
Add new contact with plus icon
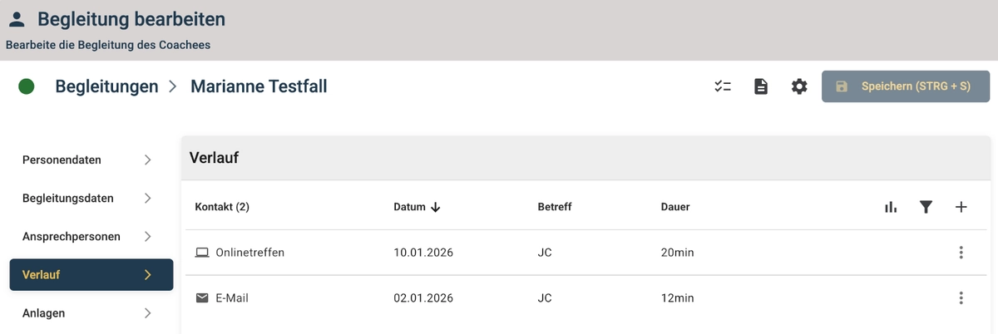[x=961, y=207]
